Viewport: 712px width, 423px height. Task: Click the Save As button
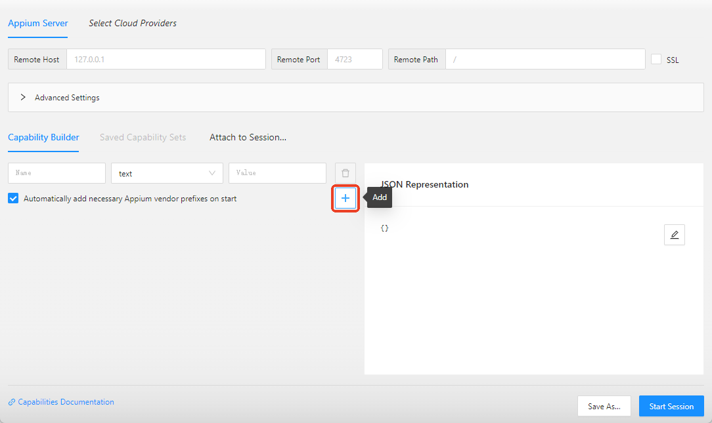(x=604, y=406)
